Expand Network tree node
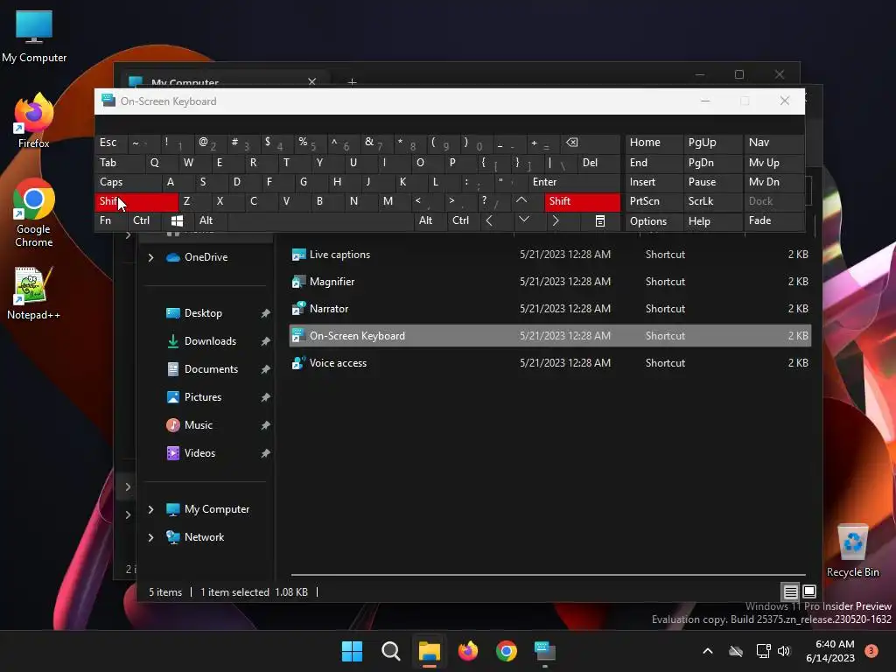 150,537
